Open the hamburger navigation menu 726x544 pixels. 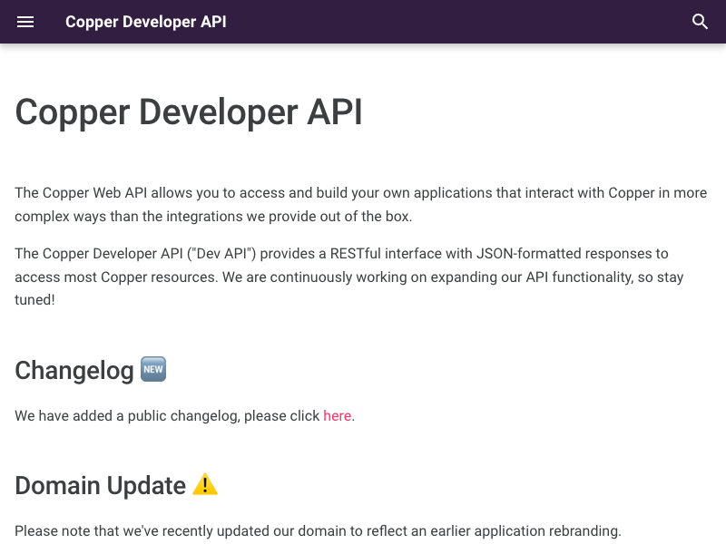click(25, 22)
